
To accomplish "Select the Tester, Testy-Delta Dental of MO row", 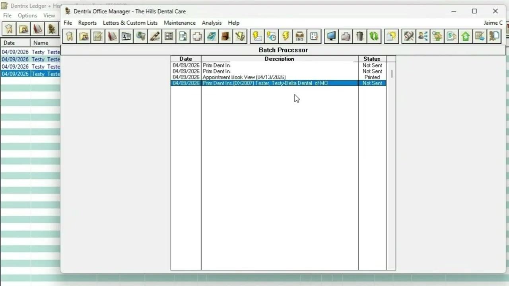I will pos(278,83).
